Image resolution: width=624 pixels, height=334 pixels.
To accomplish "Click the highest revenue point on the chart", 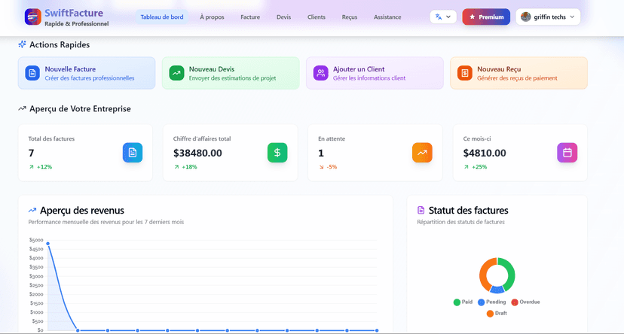I will (47, 244).
